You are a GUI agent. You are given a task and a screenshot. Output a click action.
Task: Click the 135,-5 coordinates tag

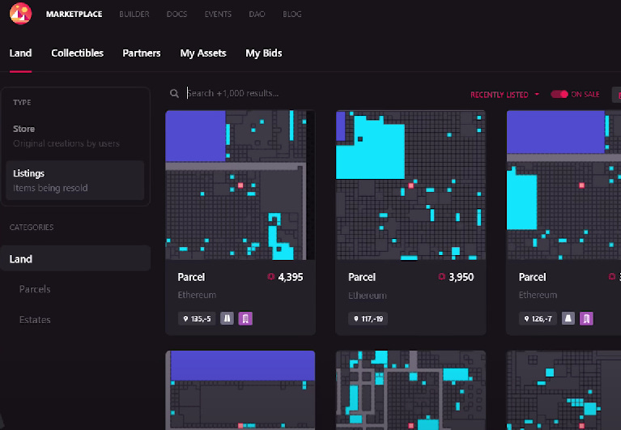tap(197, 319)
